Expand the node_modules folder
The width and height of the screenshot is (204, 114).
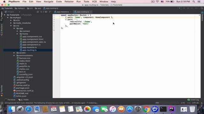click(x=11, y=23)
